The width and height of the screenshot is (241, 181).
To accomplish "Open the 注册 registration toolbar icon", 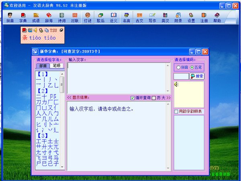I will tap(204, 18).
